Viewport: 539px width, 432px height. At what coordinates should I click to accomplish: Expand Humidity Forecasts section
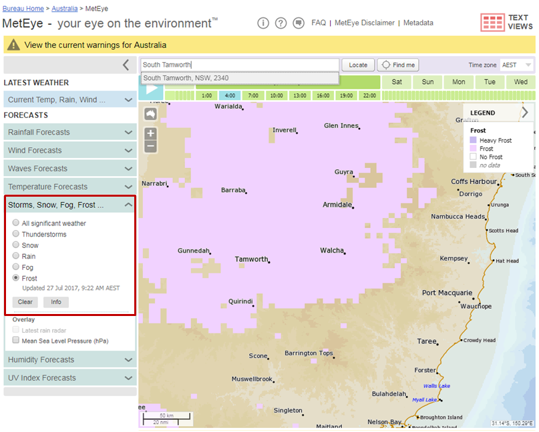tap(70, 359)
